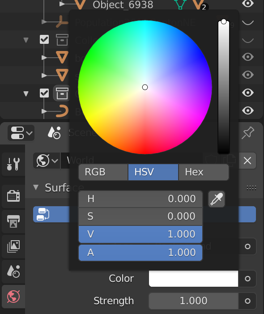264x314 pixels.
Task: Select the first orange triangle mesh under collection
Action: tap(62, 57)
